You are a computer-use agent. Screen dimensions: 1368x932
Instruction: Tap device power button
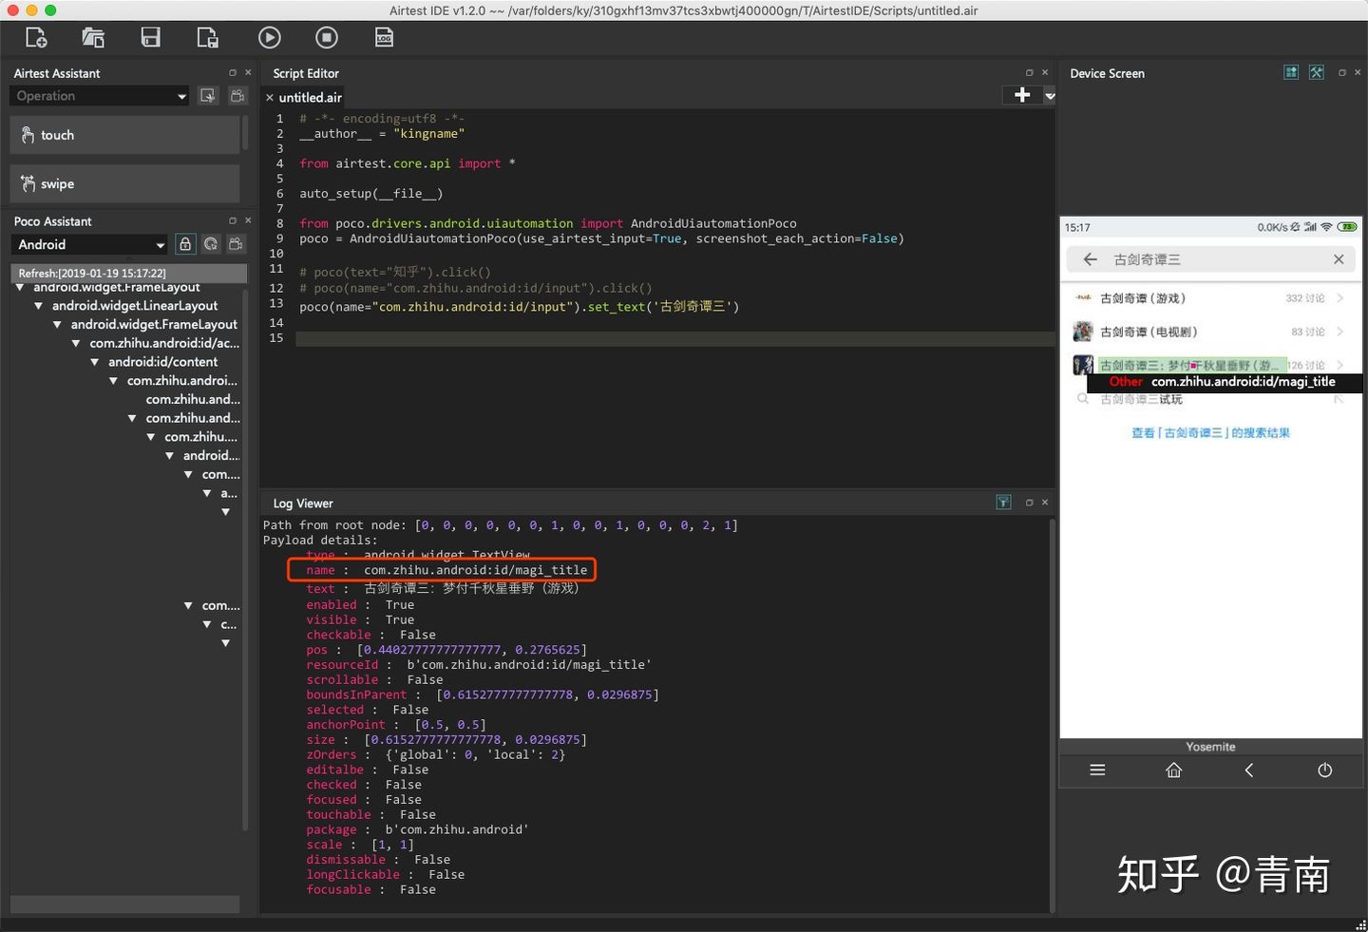[1325, 770]
